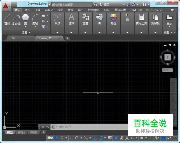
Task: Click the clean screen icon in the status bar
Action: click(169, 138)
